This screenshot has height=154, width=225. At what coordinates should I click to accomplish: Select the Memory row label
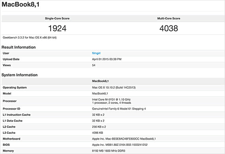click(x=8, y=151)
